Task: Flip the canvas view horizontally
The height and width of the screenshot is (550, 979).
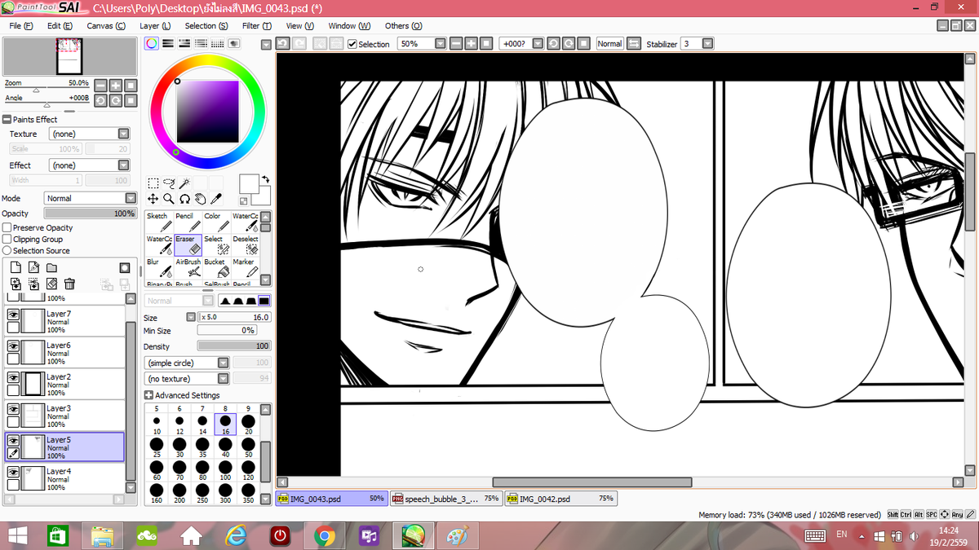Action: tap(634, 43)
